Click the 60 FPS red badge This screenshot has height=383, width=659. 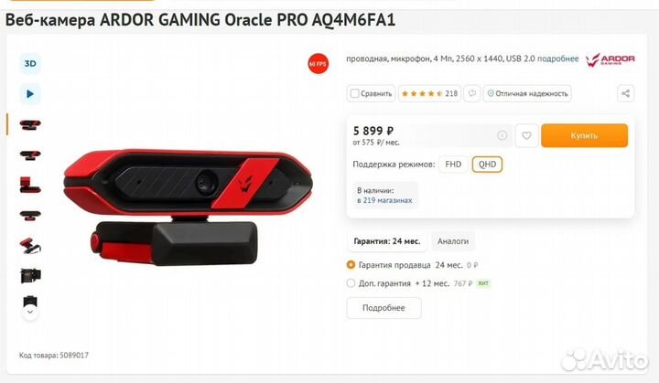(x=318, y=64)
